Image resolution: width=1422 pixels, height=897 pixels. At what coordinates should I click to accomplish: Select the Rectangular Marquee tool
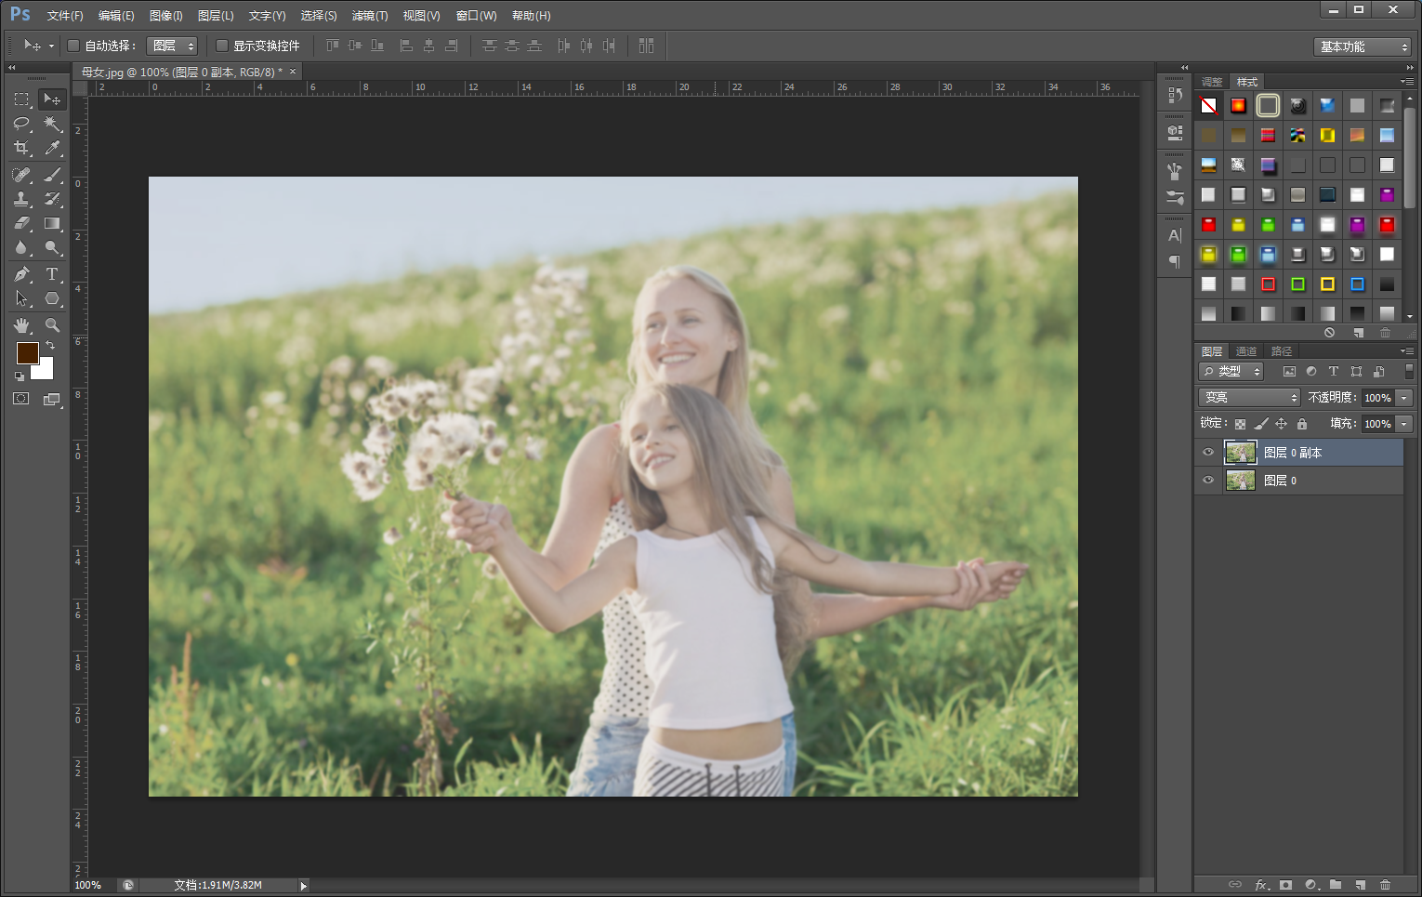click(x=21, y=99)
